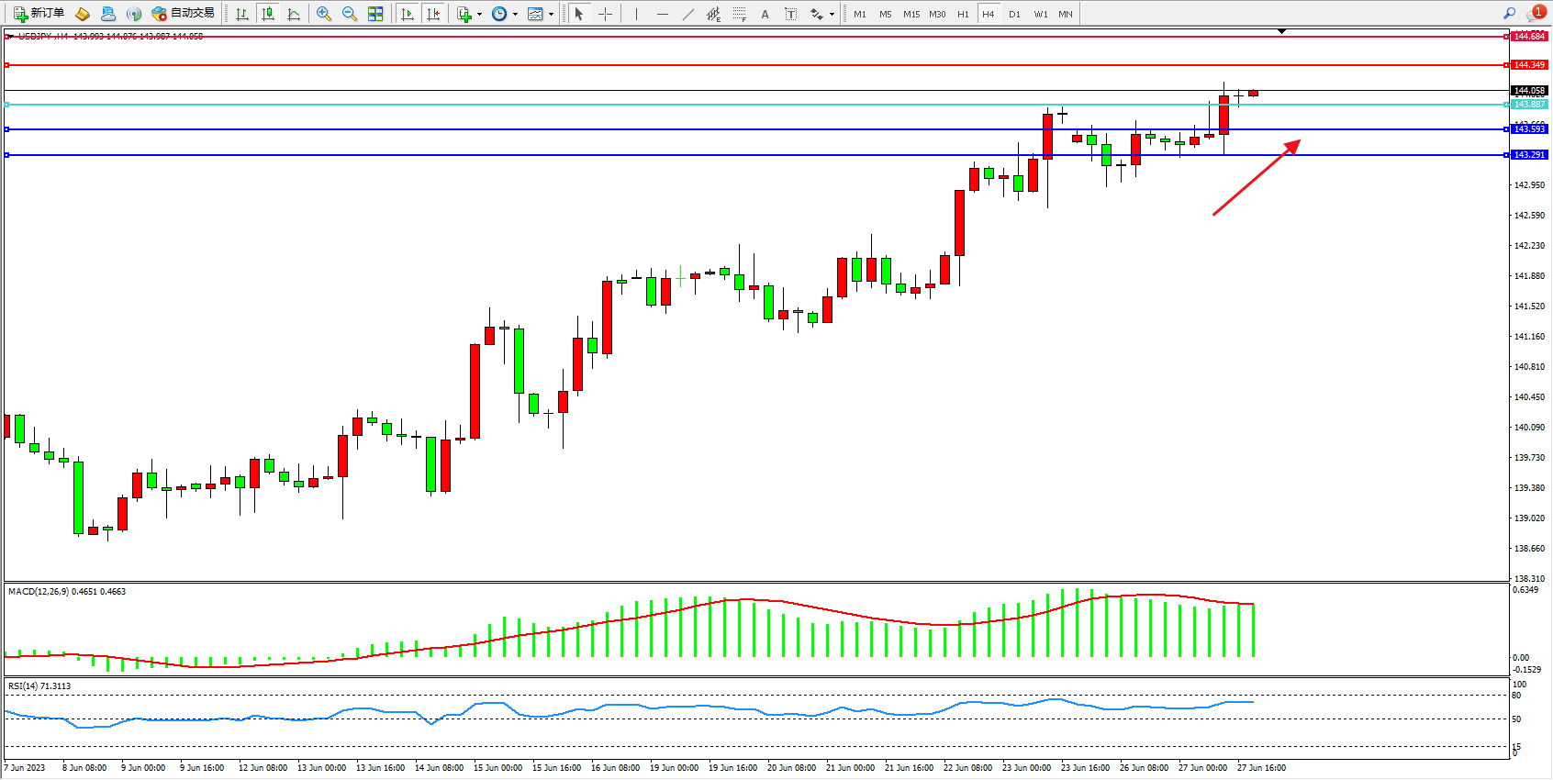Zoom in on the chart
The width and height of the screenshot is (1553, 780).
[x=324, y=14]
